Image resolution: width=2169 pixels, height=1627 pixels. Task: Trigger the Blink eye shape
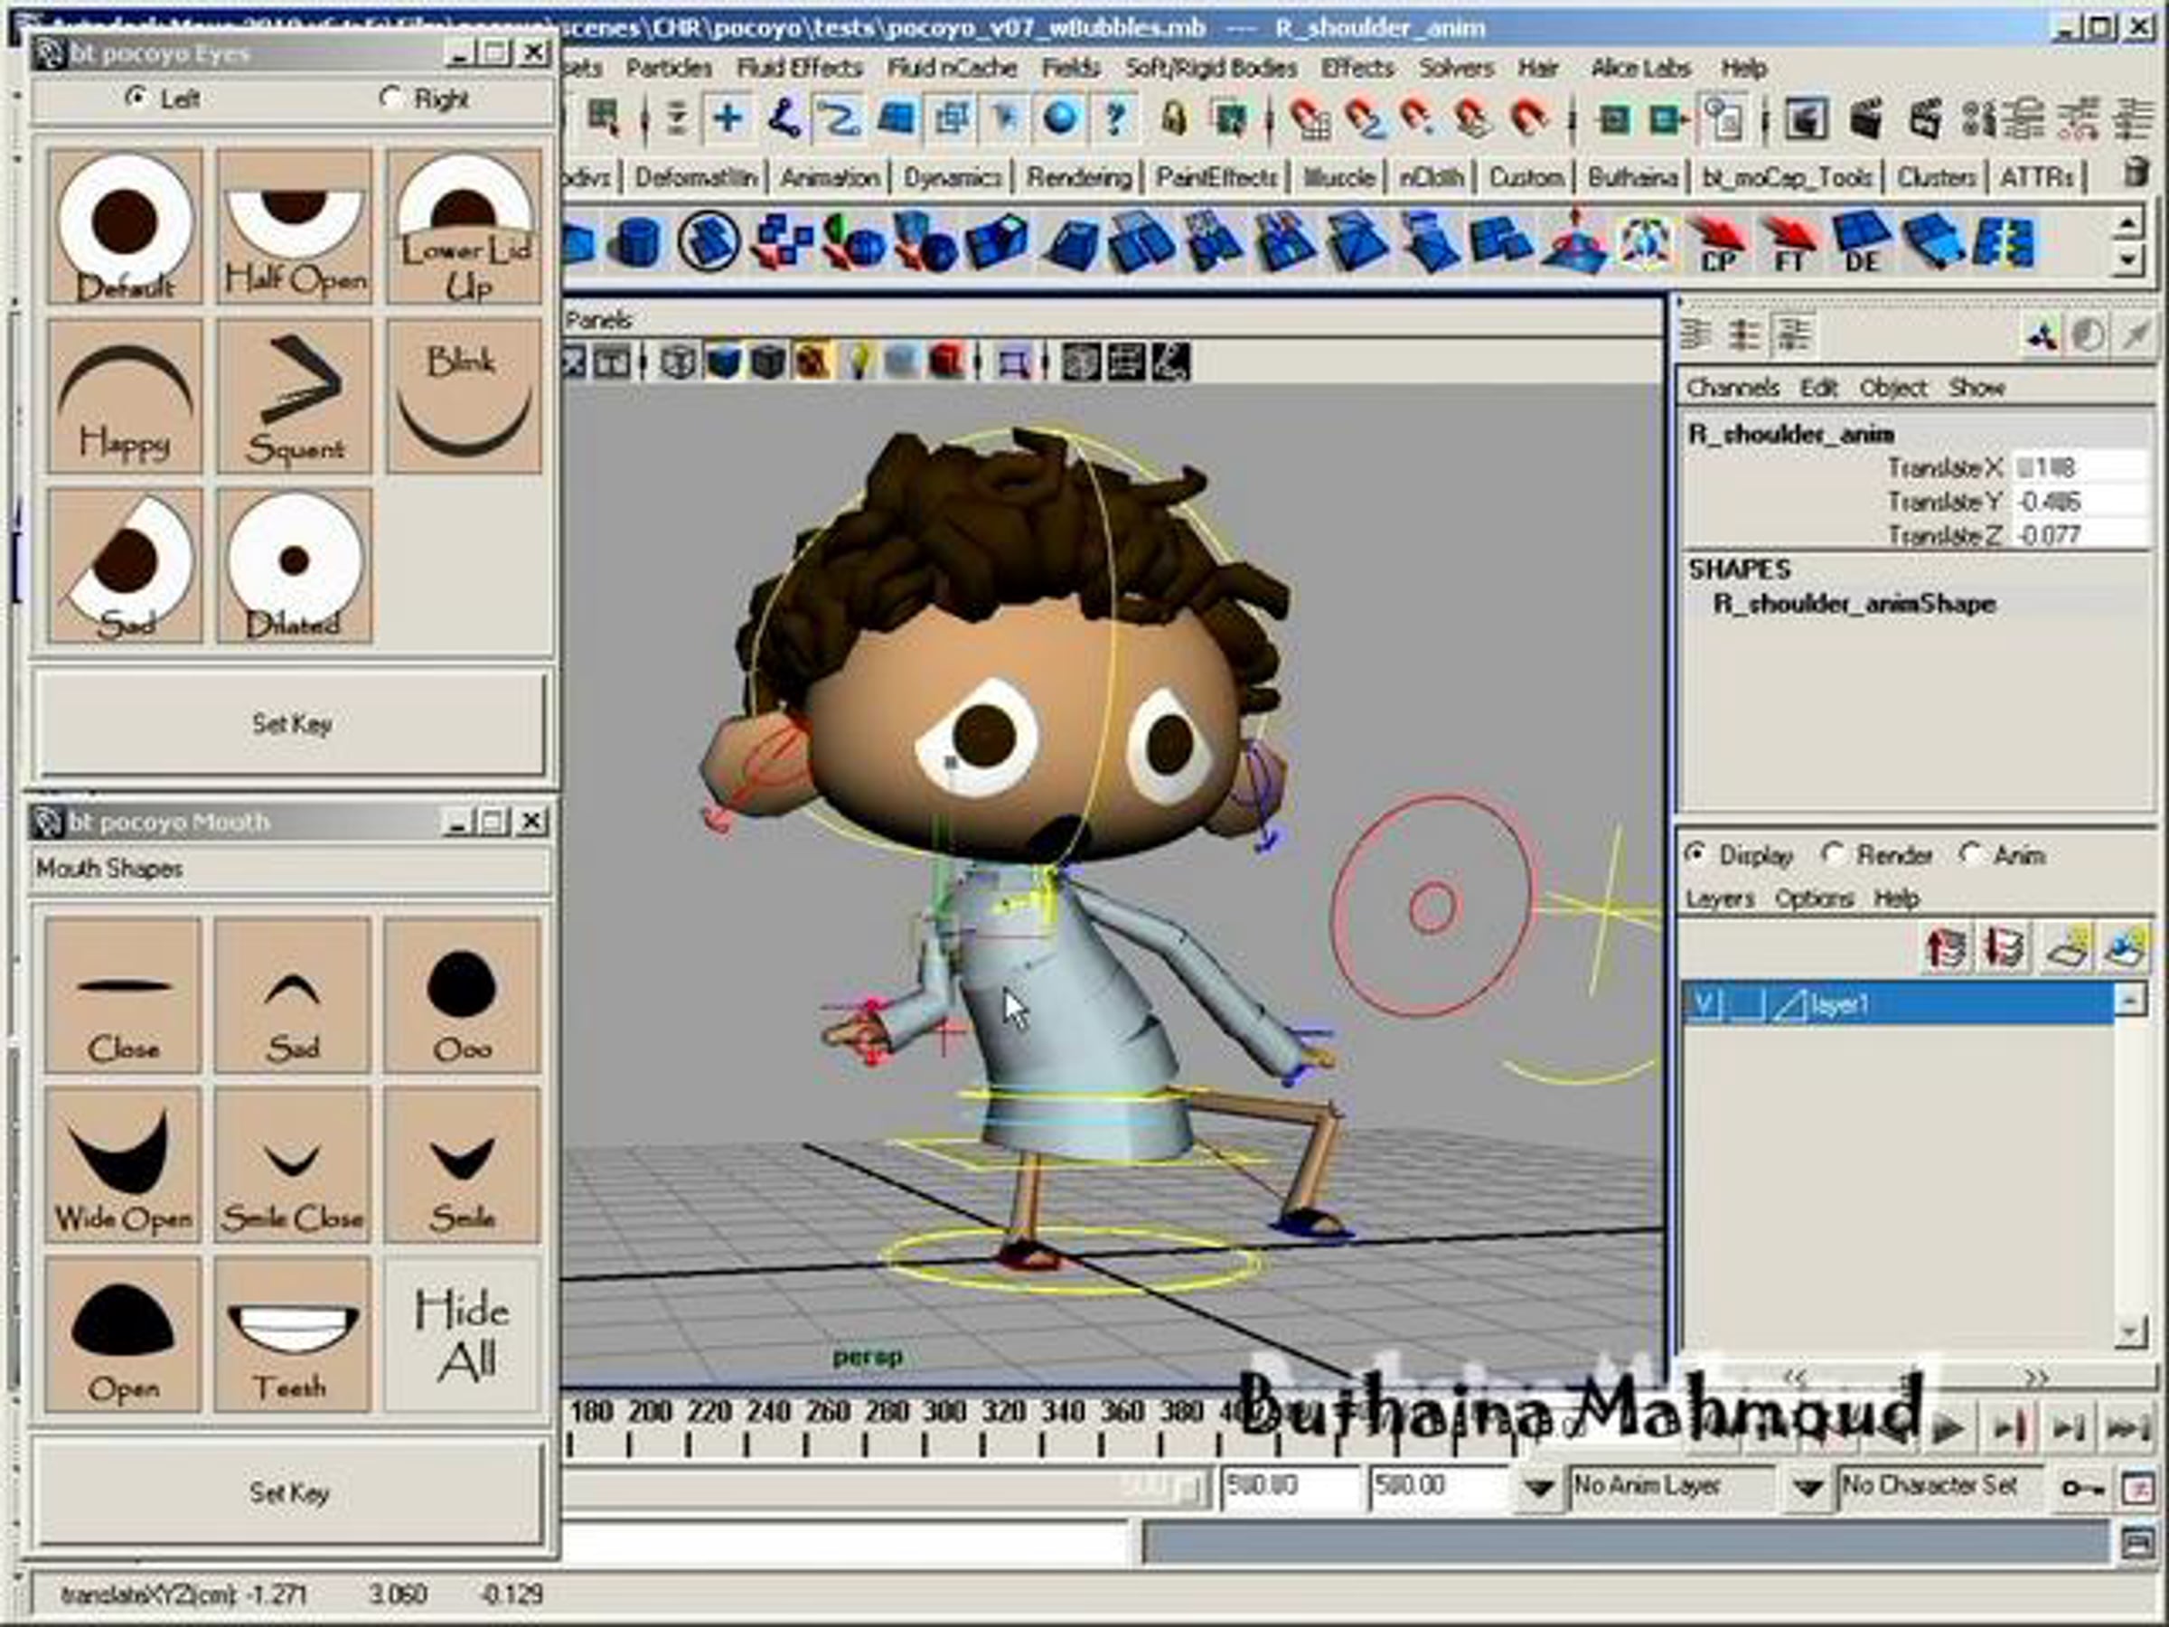464,396
